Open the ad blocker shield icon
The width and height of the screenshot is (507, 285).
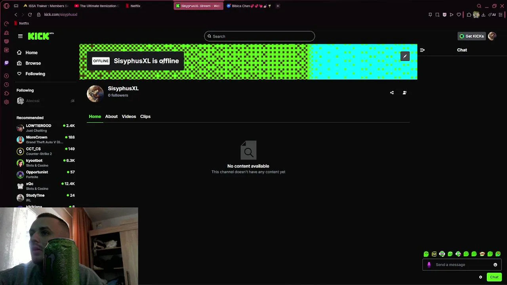pyautogui.click(x=444, y=15)
